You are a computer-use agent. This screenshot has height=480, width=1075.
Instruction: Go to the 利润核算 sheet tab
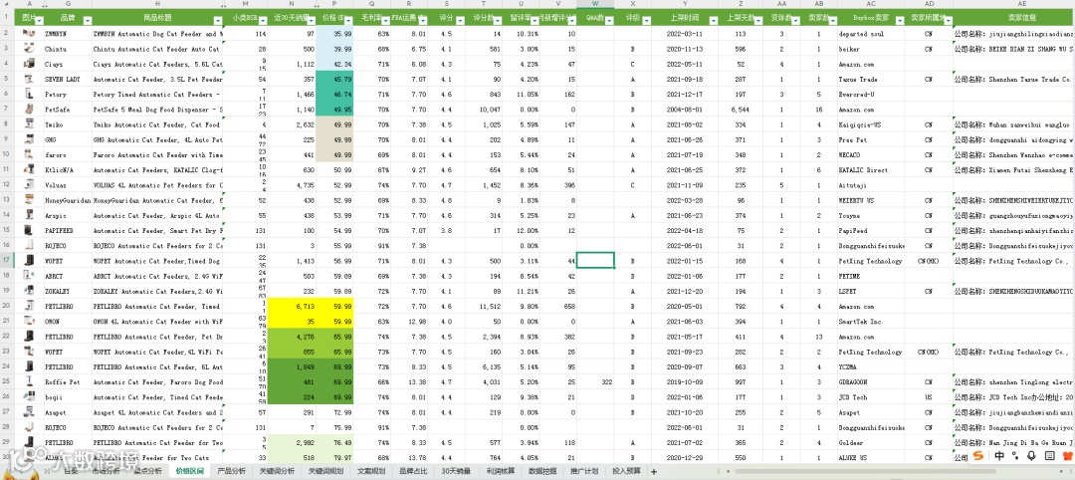pyautogui.click(x=502, y=471)
